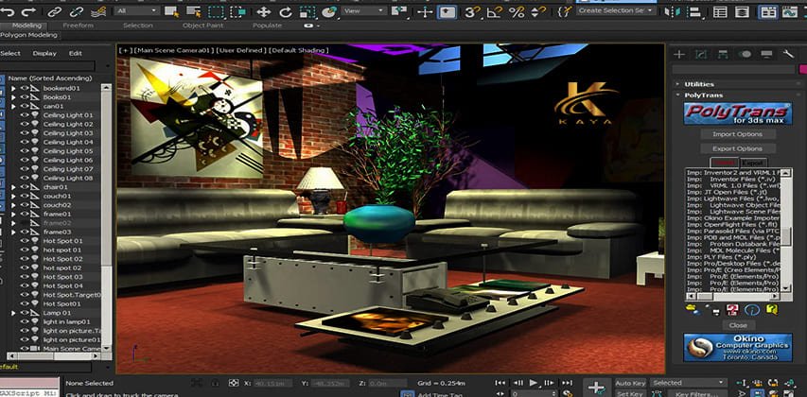Toggle the Keyboard Shortcut Override icon

tap(447, 11)
